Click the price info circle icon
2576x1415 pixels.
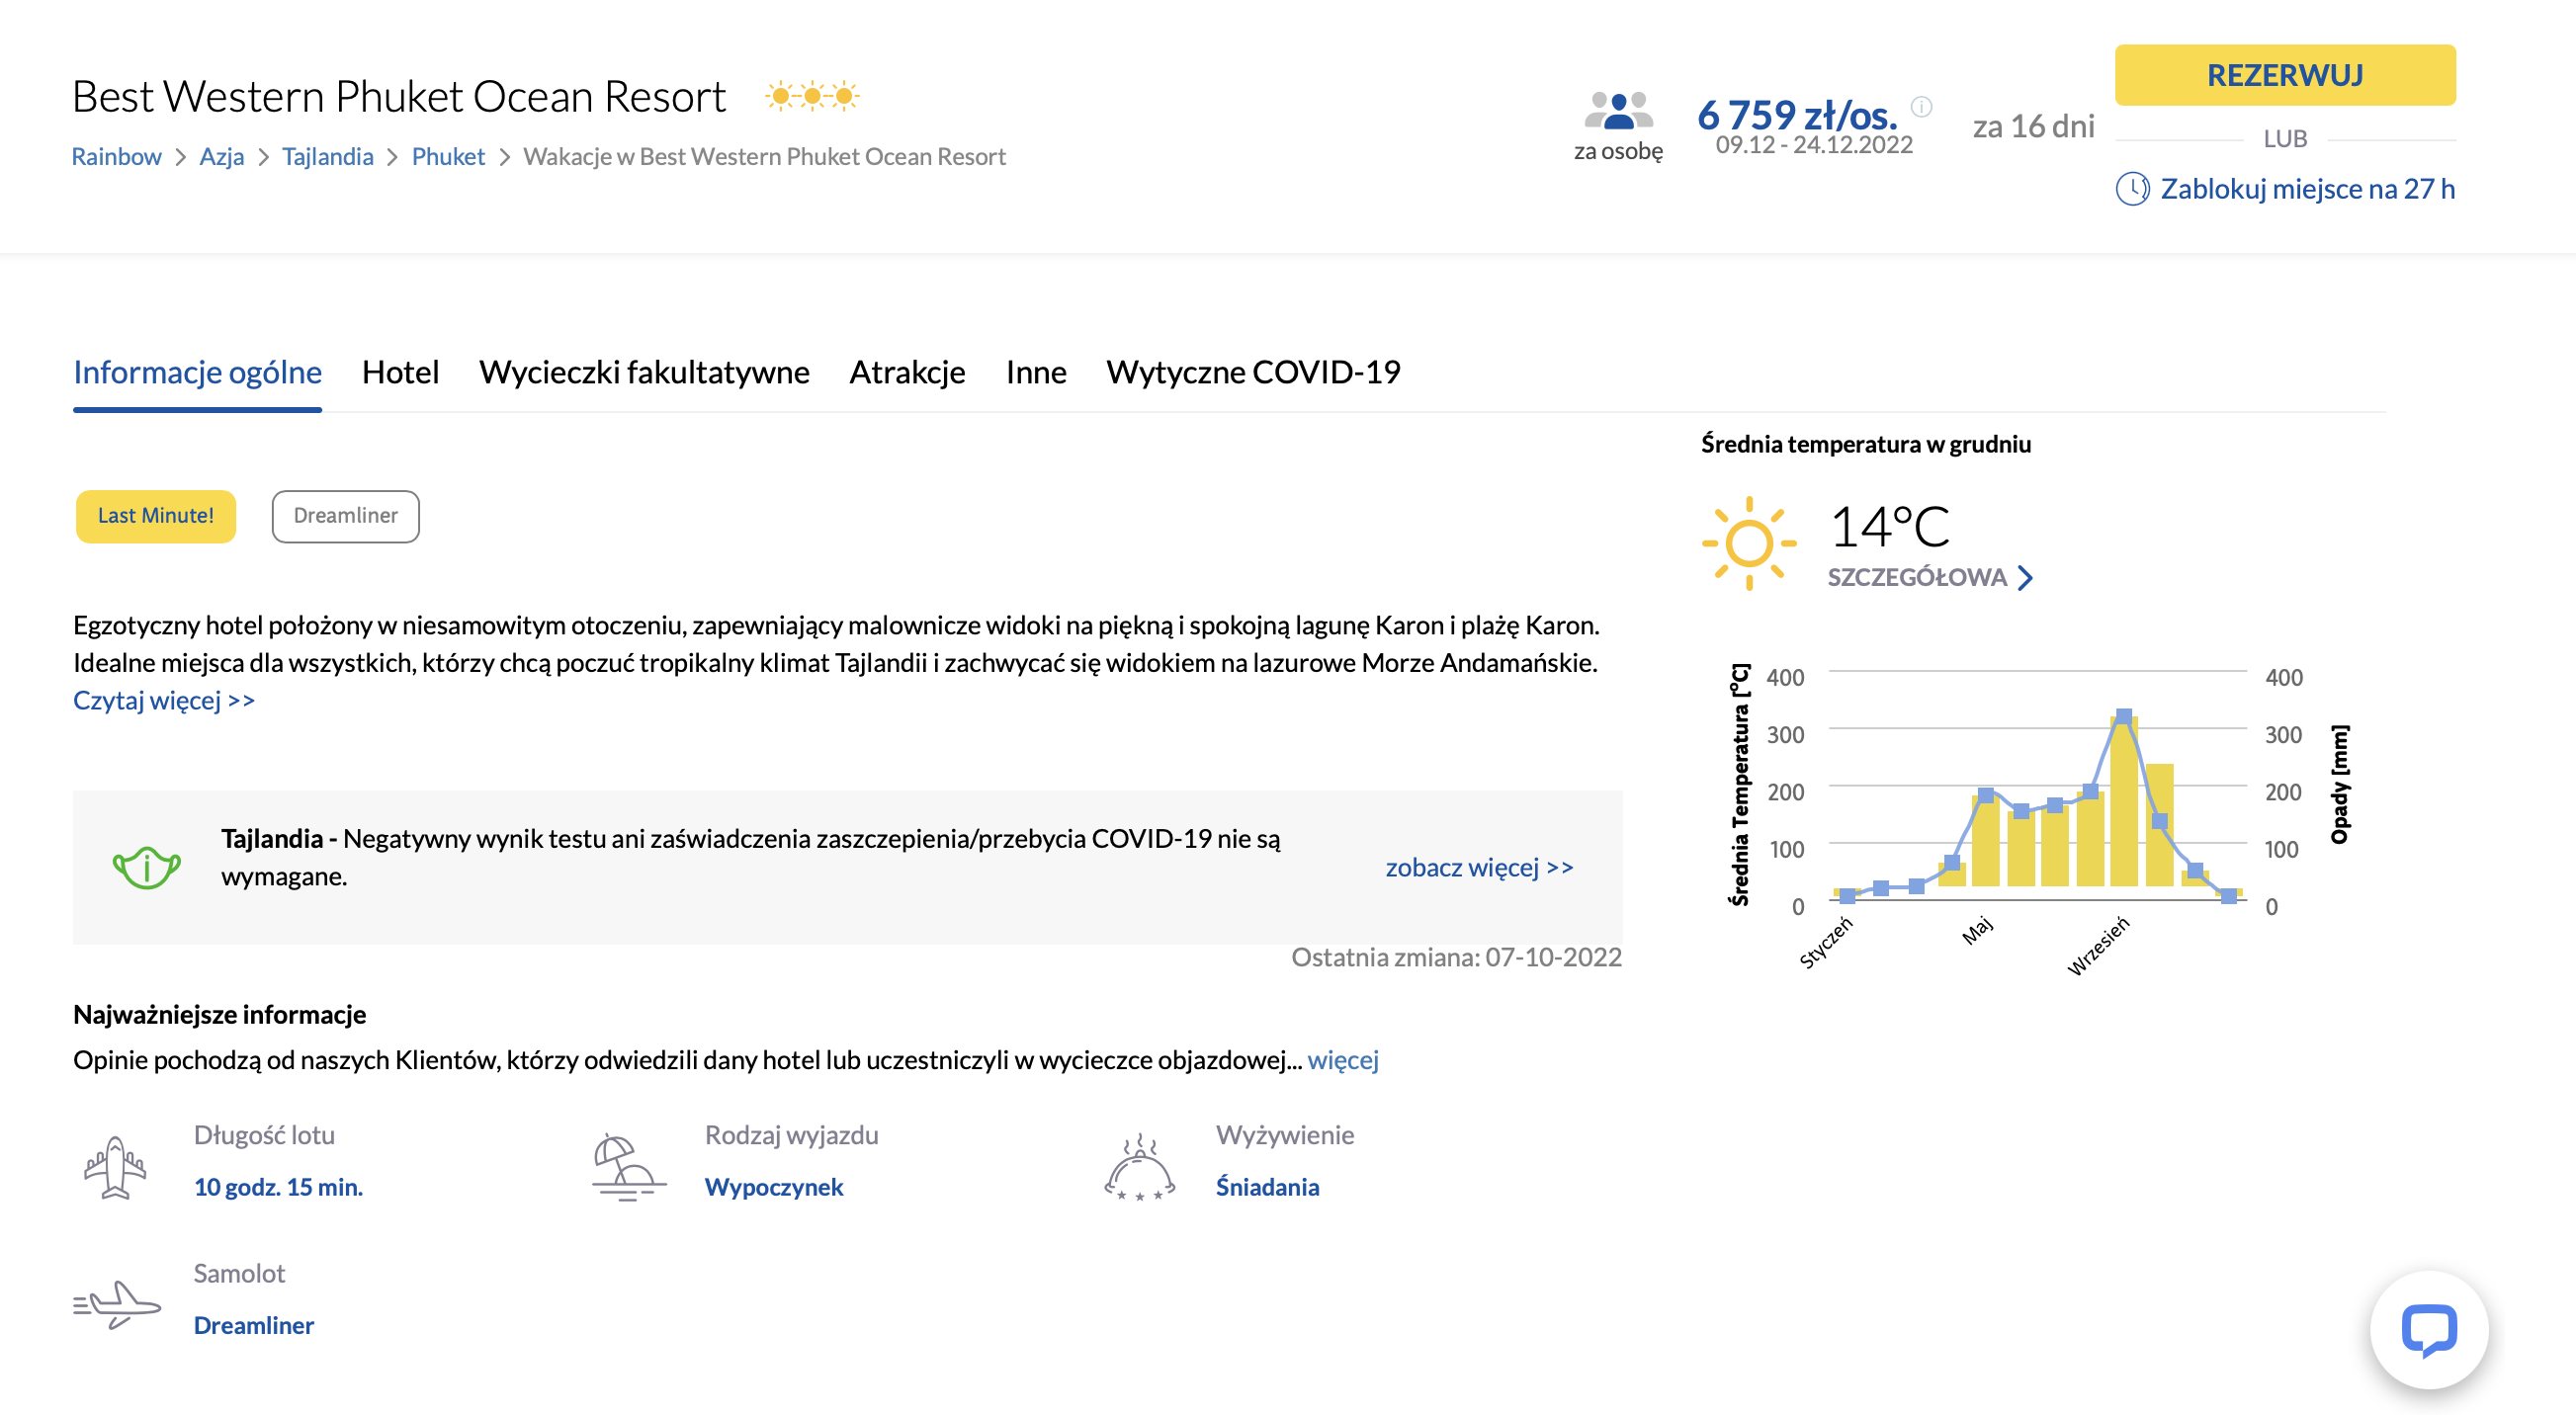tap(1921, 106)
